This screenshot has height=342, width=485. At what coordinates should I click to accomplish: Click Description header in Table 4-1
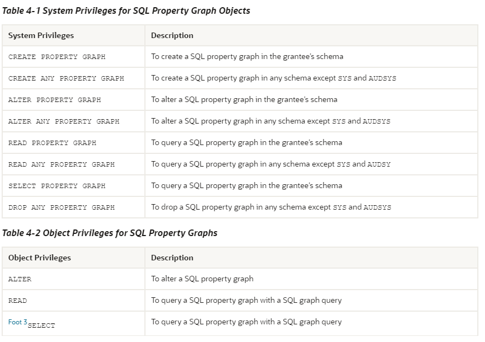click(x=172, y=36)
